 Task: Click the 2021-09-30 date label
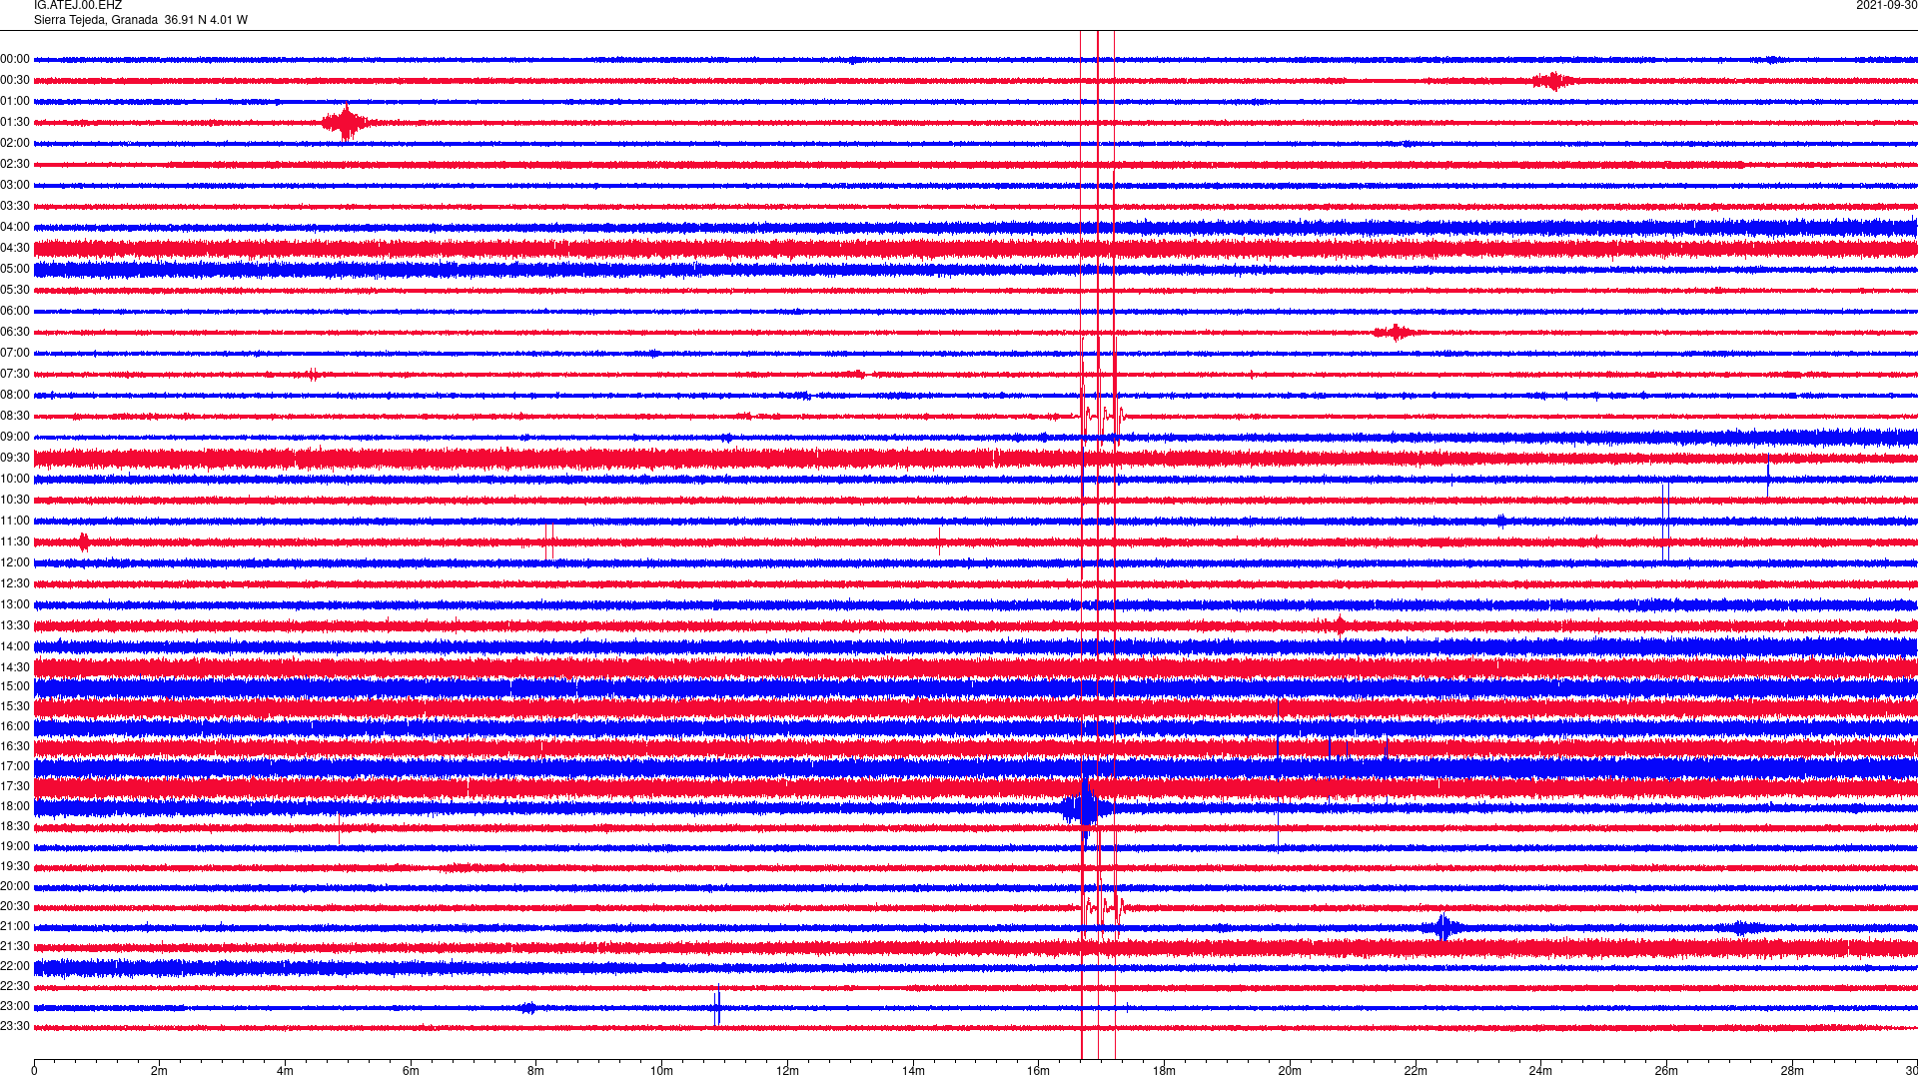click(x=1886, y=5)
